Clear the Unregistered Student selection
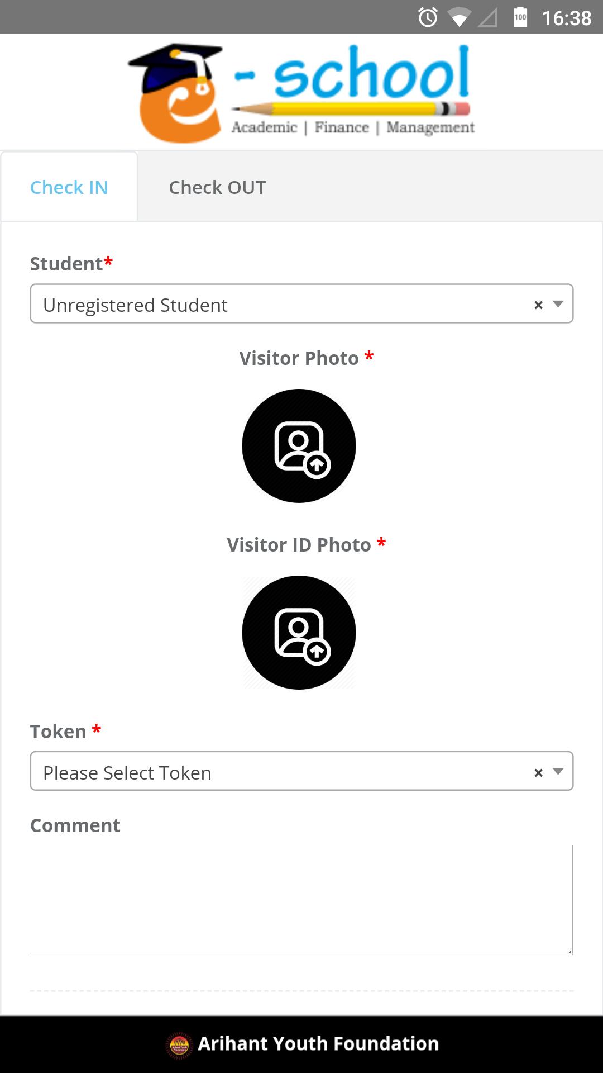 tap(538, 305)
